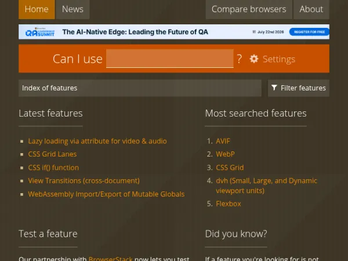Click the QA Summit logo in banner
Image resolution: width=348 pixels, height=261 pixels.
pos(40,32)
